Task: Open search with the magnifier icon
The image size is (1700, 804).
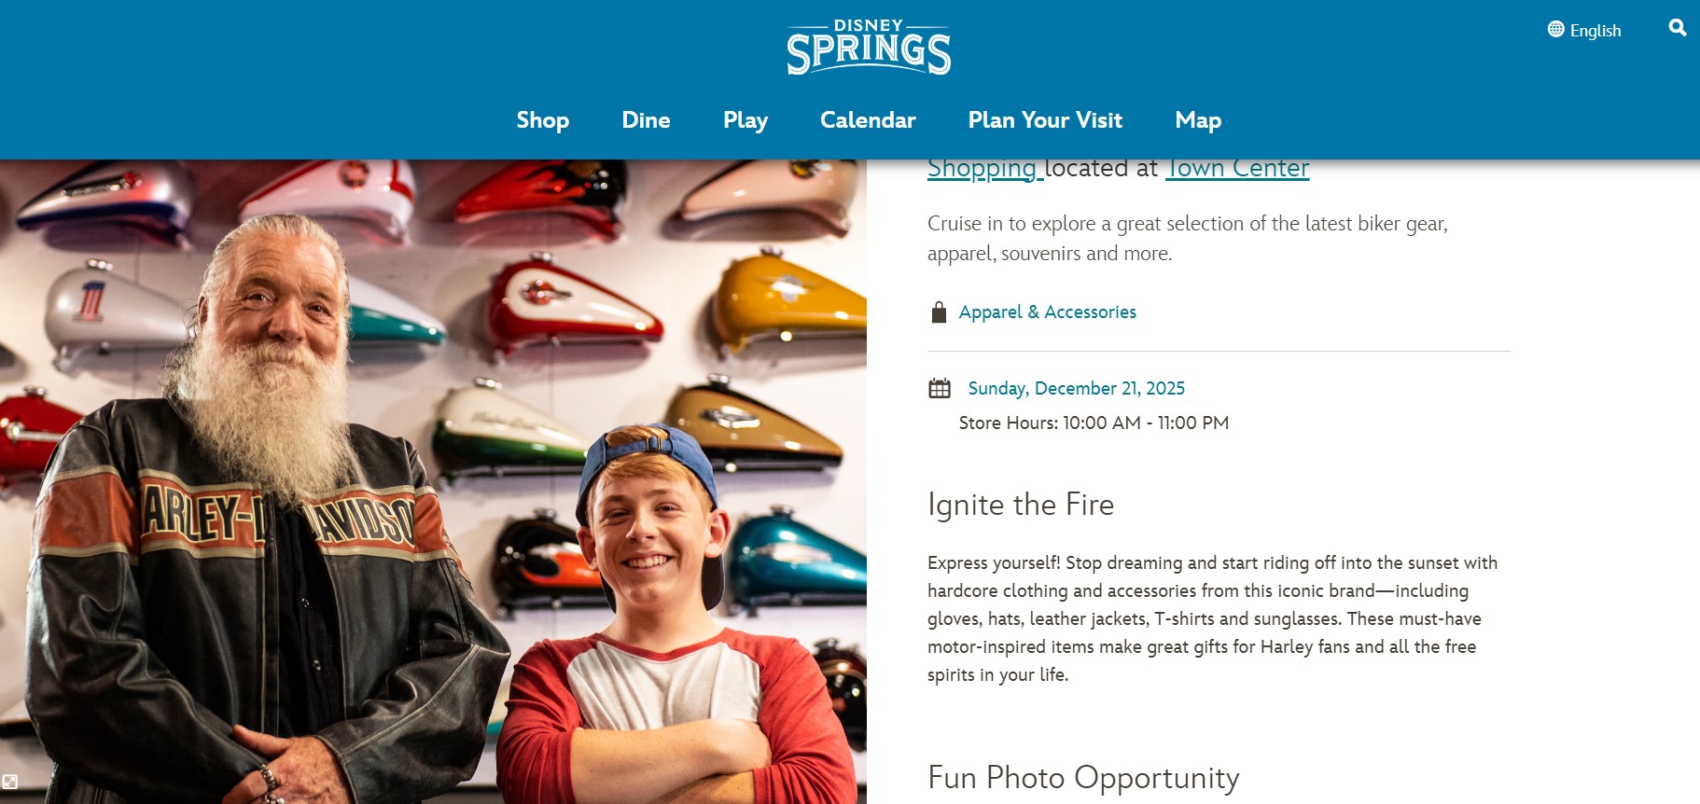Action: [1677, 28]
